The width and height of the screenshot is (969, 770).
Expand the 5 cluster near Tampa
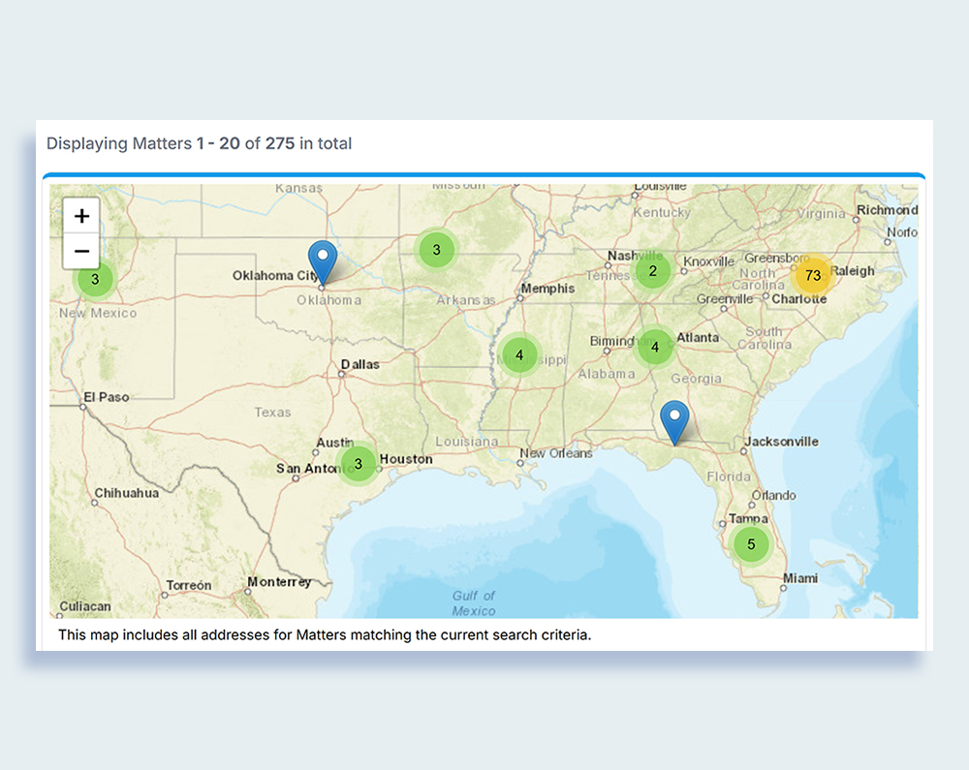(751, 544)
